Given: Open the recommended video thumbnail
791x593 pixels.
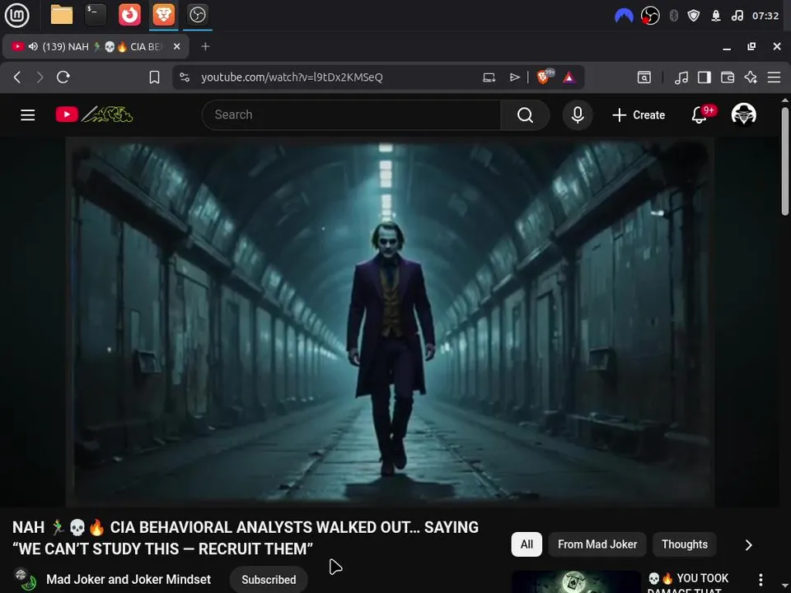Looking at the screenshot, I should pyautogui.click(x=576, y=582).
